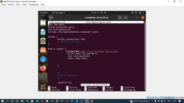Viewport: 184px width, 103px height.
Task: Show Applications grid in Ubuntu dock
Action: pos(43,87)
